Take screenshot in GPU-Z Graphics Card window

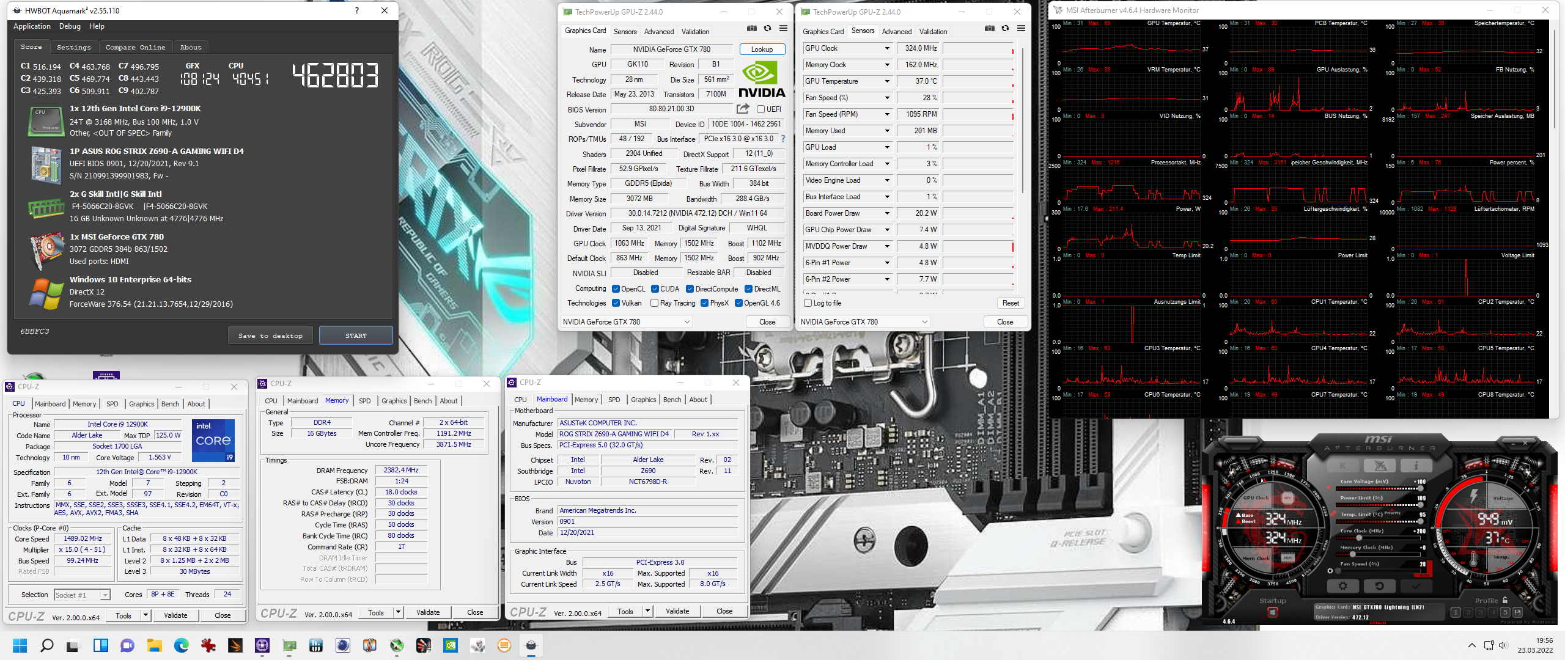pos(752,29)
